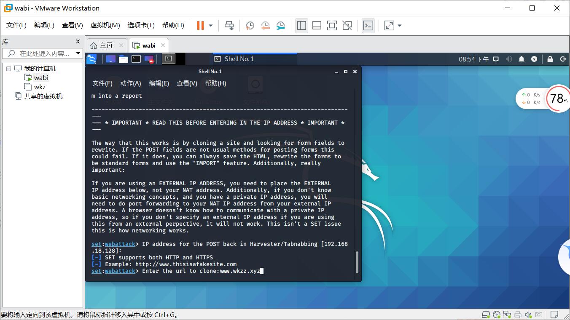Click the camera status bar icon
Screen dimensions: 570x320
click(538, 315)
